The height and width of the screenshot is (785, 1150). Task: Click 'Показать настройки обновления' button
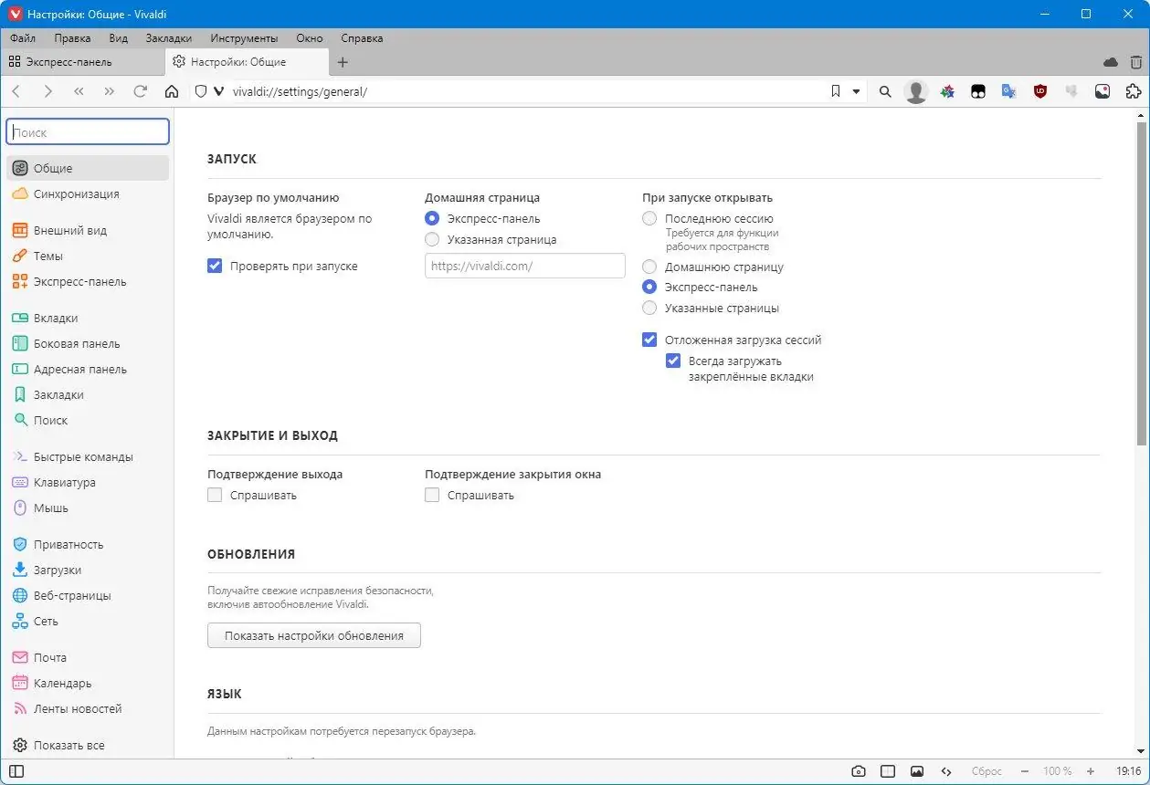[x=314, y=635]
